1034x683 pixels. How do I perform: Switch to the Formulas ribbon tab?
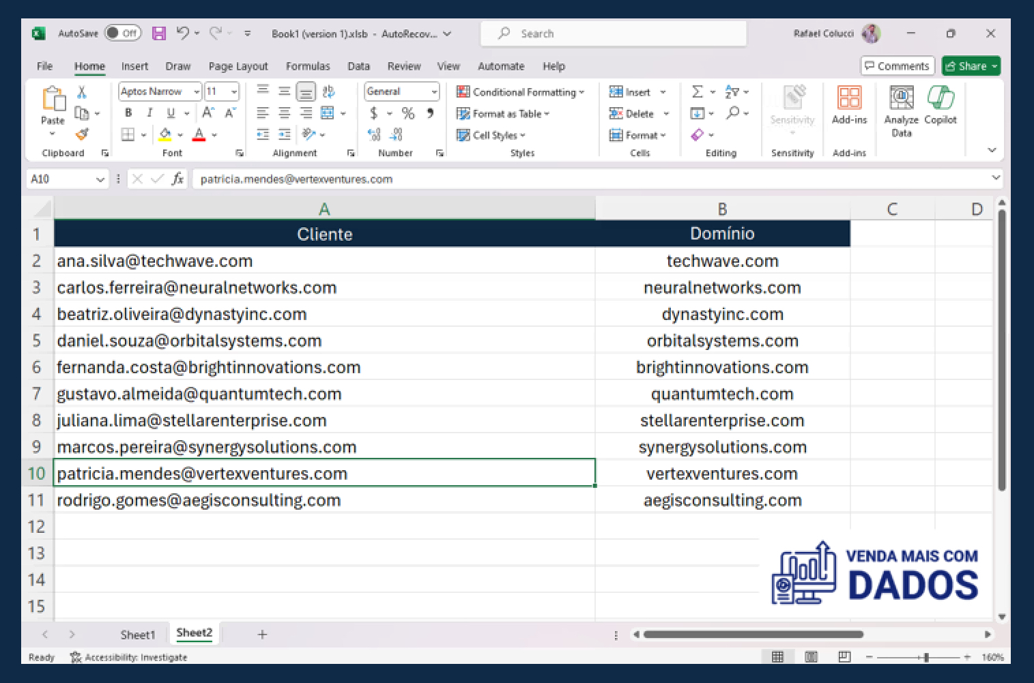308,66
